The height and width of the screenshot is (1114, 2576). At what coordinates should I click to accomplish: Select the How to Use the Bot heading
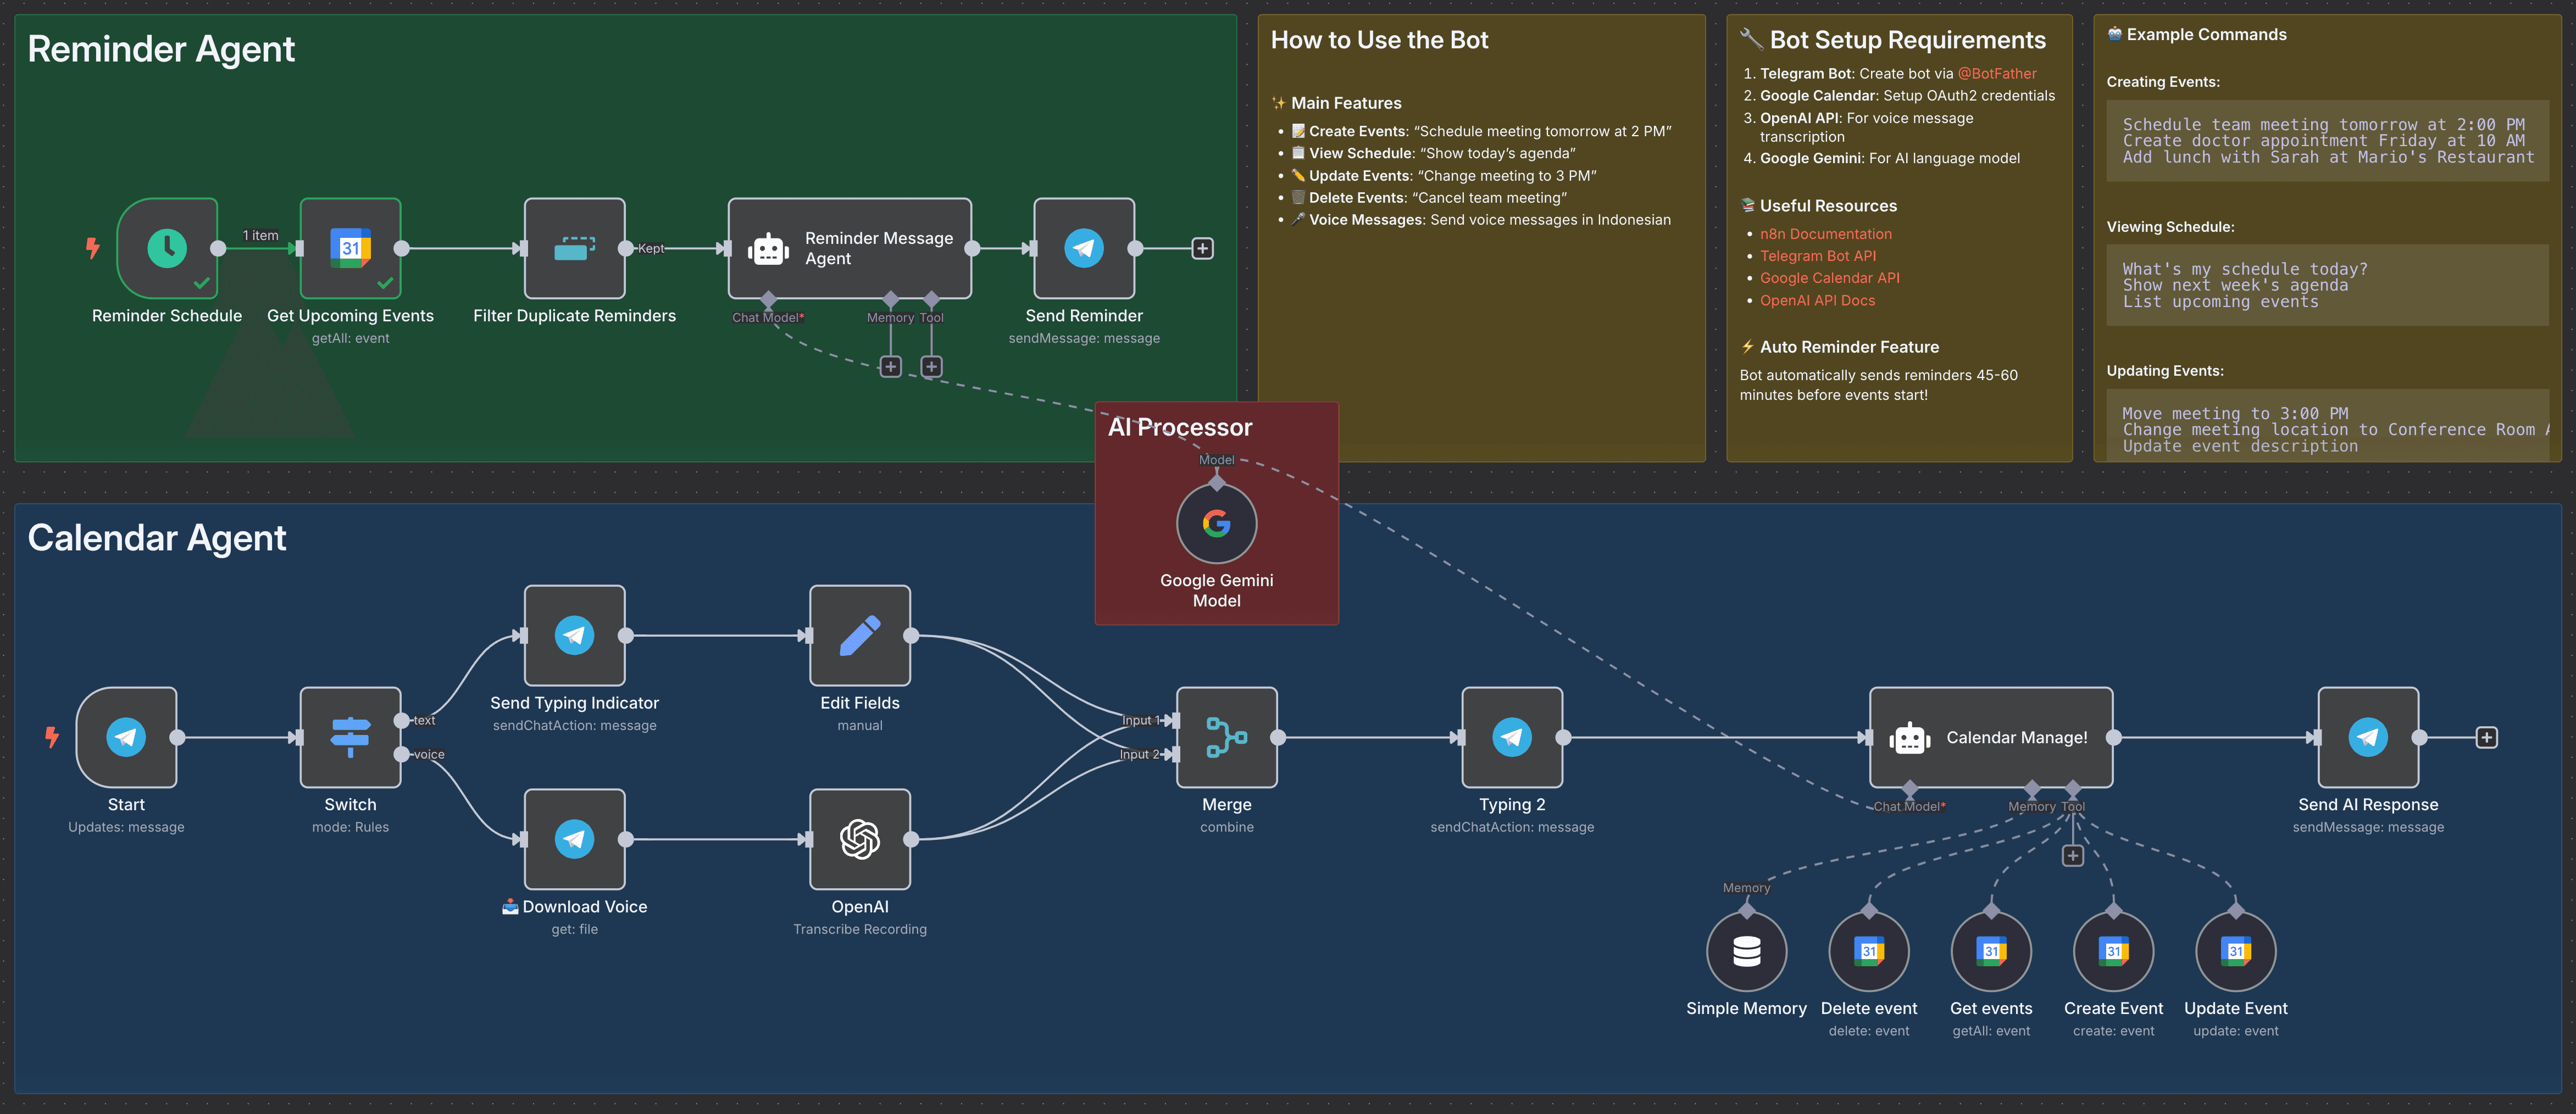pos(1379,40)
